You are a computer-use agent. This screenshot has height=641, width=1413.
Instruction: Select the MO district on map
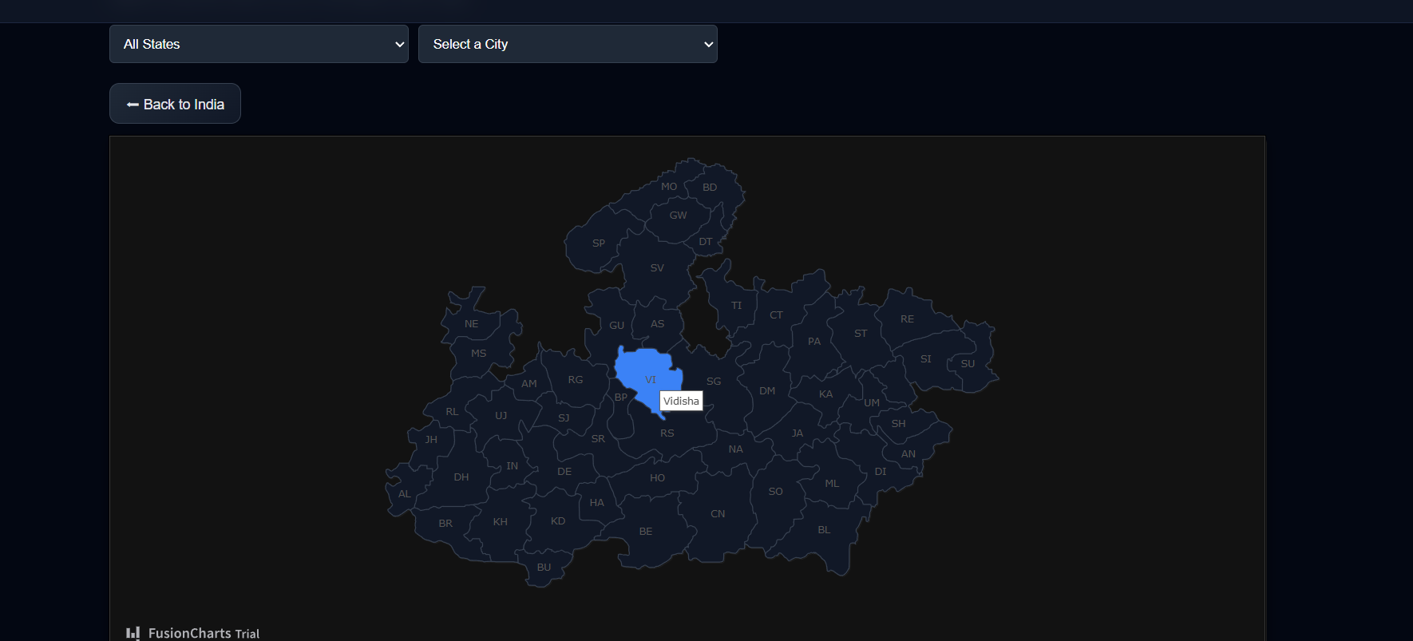coord(669,187)
